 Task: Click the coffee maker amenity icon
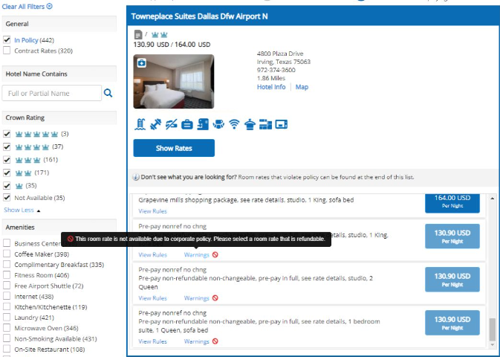pos(203,124)
